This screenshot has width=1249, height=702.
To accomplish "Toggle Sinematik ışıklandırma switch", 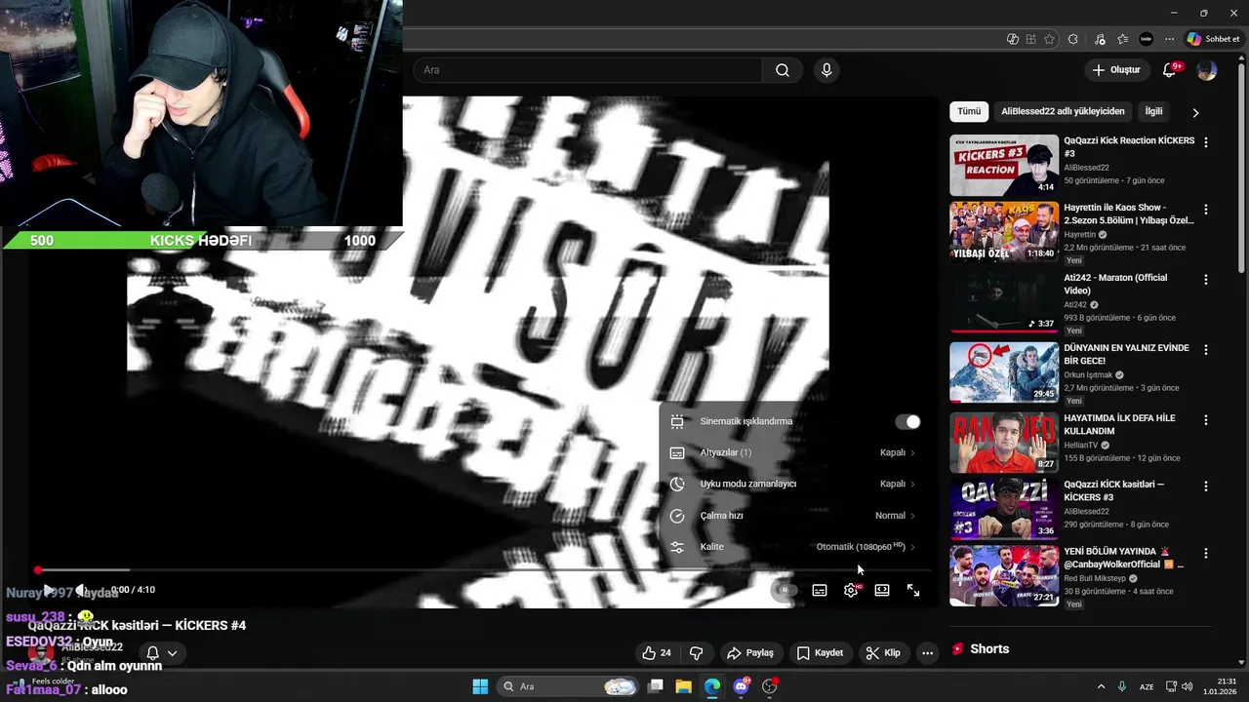I will tap(907, 422).
